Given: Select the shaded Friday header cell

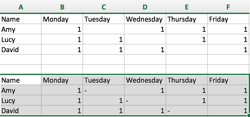Looking at the screenshot, I should point(228,80).
